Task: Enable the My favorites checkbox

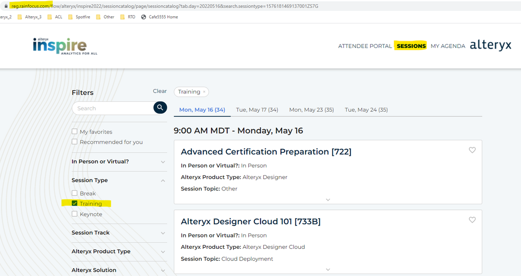Action: point(75,131)
